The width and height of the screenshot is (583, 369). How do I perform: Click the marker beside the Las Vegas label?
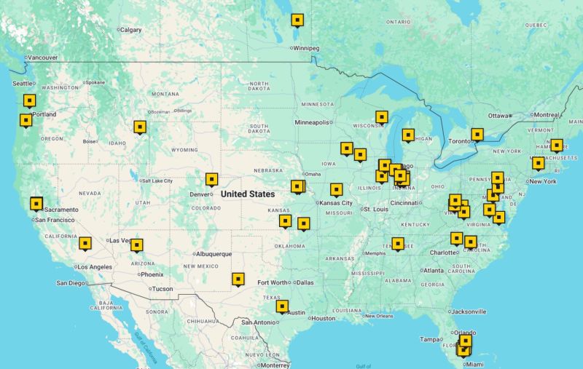click(136, 245)
